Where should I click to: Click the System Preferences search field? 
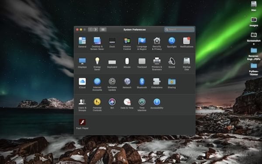tap(179, 30)
